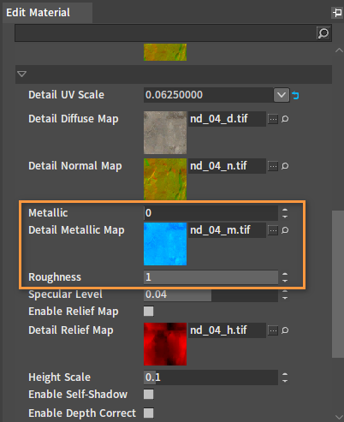344x422 pixels.
Task: Browse file for Detail Diffuse Map
Action: click(x=273, y=119)
